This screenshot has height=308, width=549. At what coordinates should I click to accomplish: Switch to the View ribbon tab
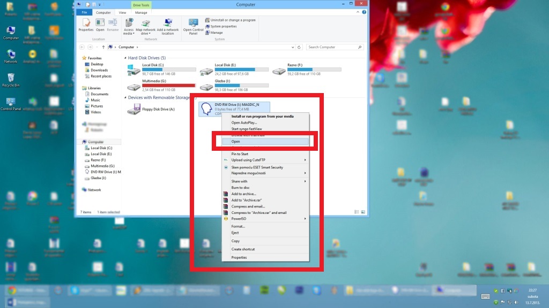pyautogui.click(x=122, y=12)
